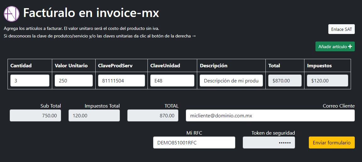362x162 pixels.
Task: Select the Sub Total field with 750.00
Action: 35,115
